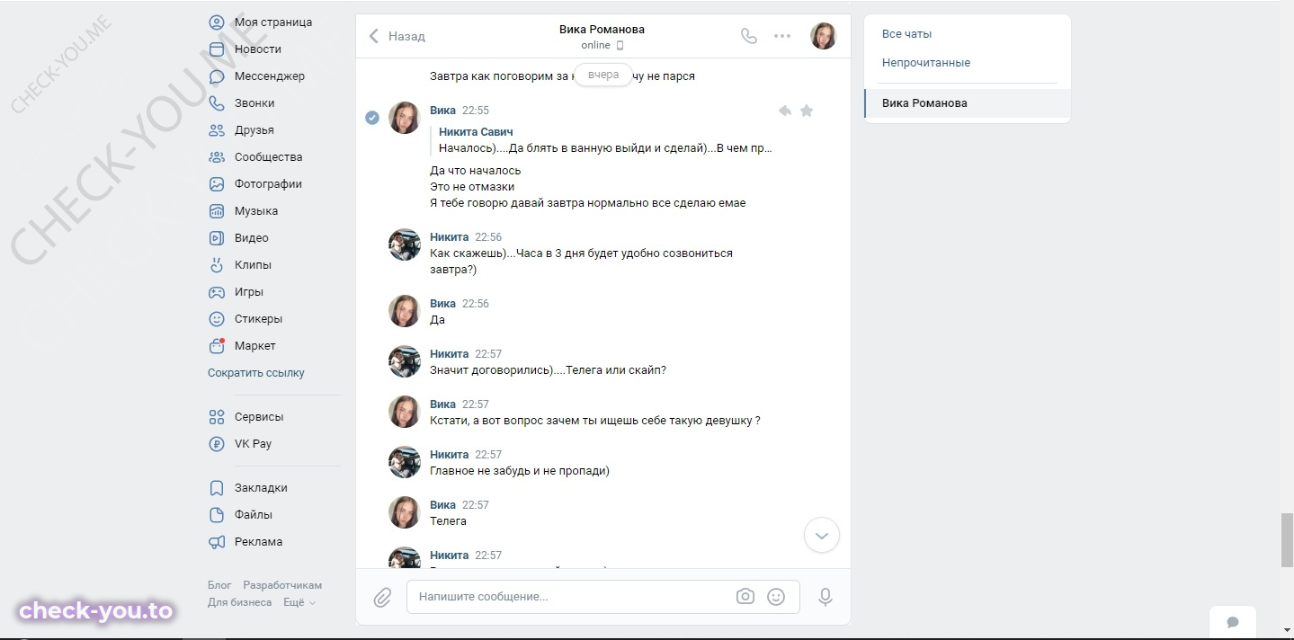Open the VK Pay ruble icon
Viewport: 1294px width, 640px height.
click(216, 444)
